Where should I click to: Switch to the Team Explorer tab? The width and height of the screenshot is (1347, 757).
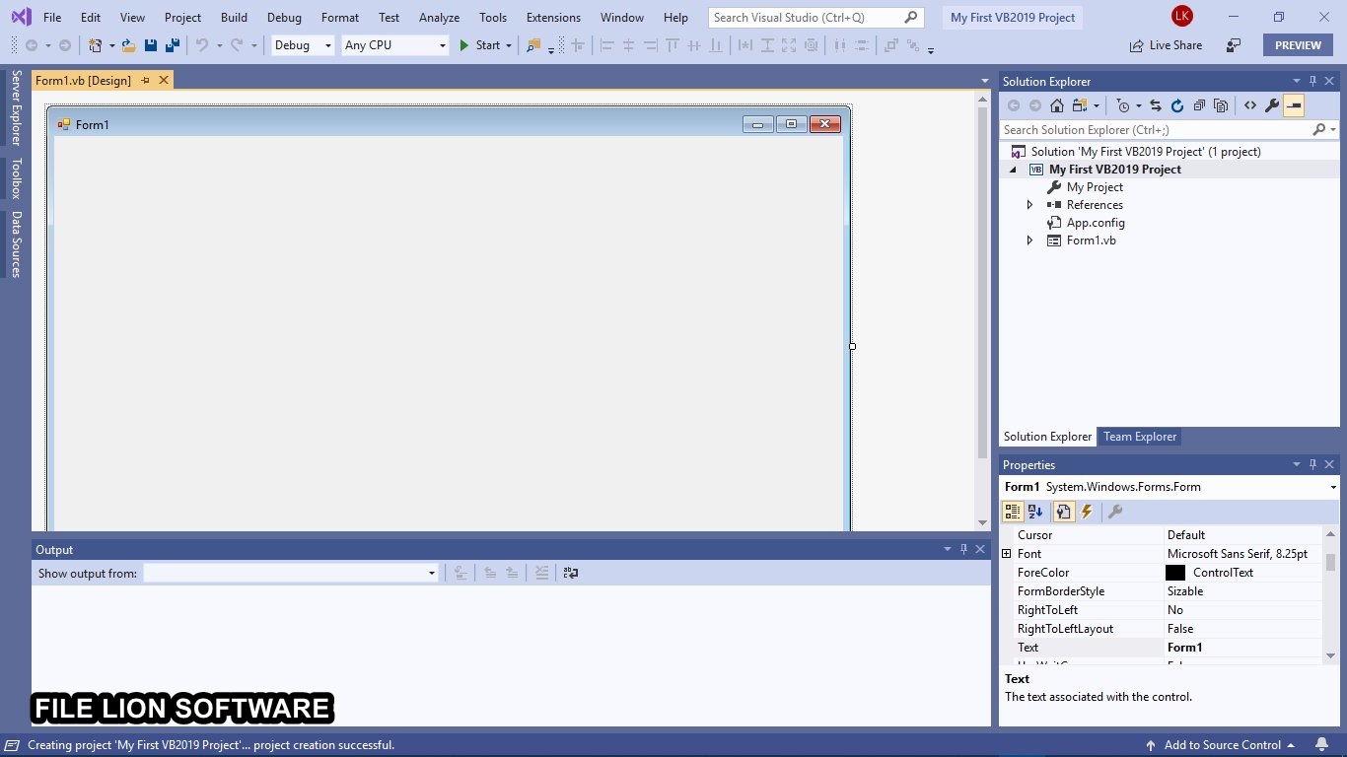(1140, 437)
